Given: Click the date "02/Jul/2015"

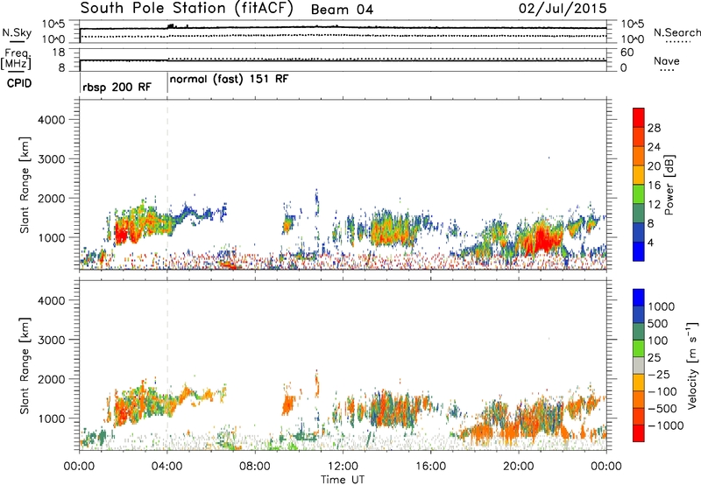Looking at the screenshot, I should (x=563, y=9).
